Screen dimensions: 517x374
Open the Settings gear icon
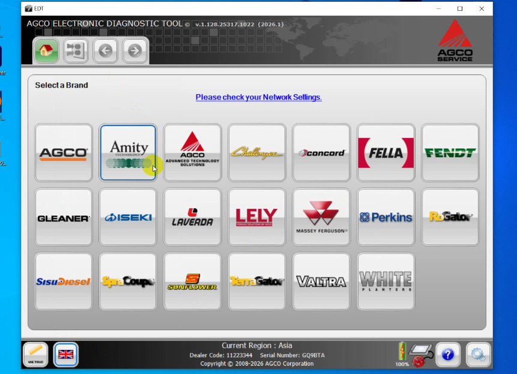tap(478, 354)
